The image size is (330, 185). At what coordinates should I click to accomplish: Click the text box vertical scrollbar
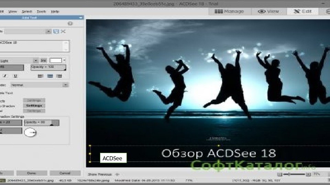coord(66,46)
